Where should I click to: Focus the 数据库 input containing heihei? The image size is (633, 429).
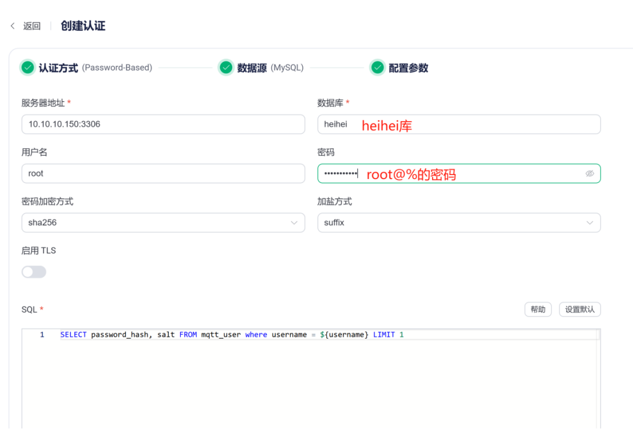pyautogui.click(x=459, y=124)
